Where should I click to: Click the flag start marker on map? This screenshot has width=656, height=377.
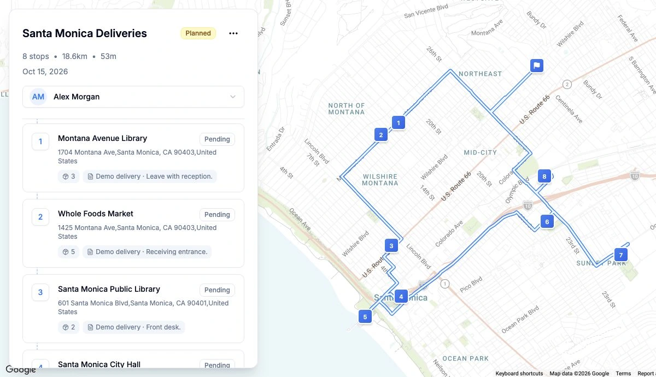pos(537,66)
